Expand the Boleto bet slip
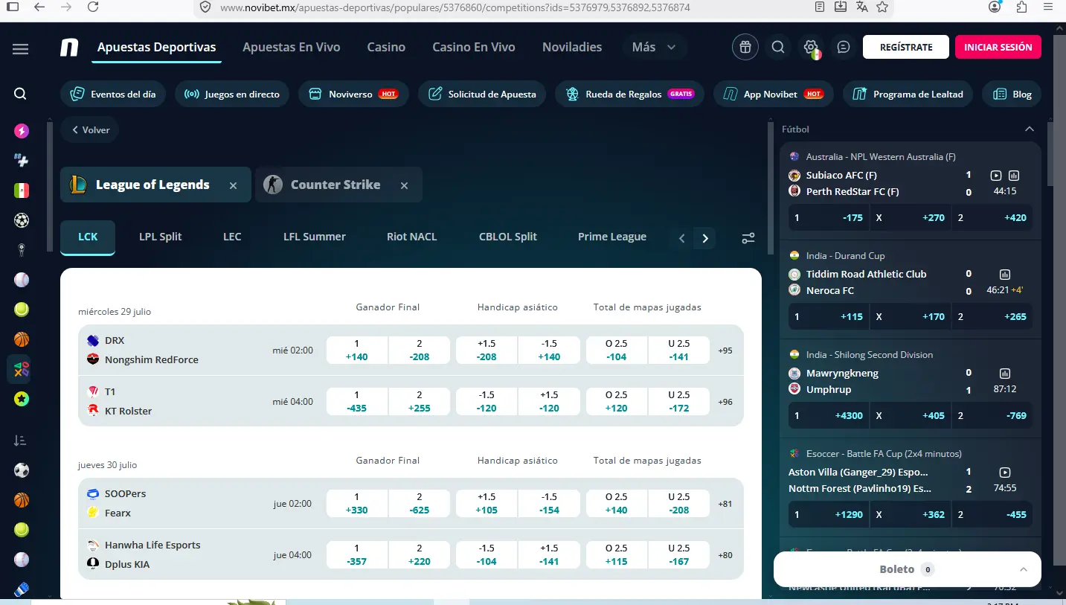The width and height of the screenshot is (1066, 605). (x=907, y=569)
